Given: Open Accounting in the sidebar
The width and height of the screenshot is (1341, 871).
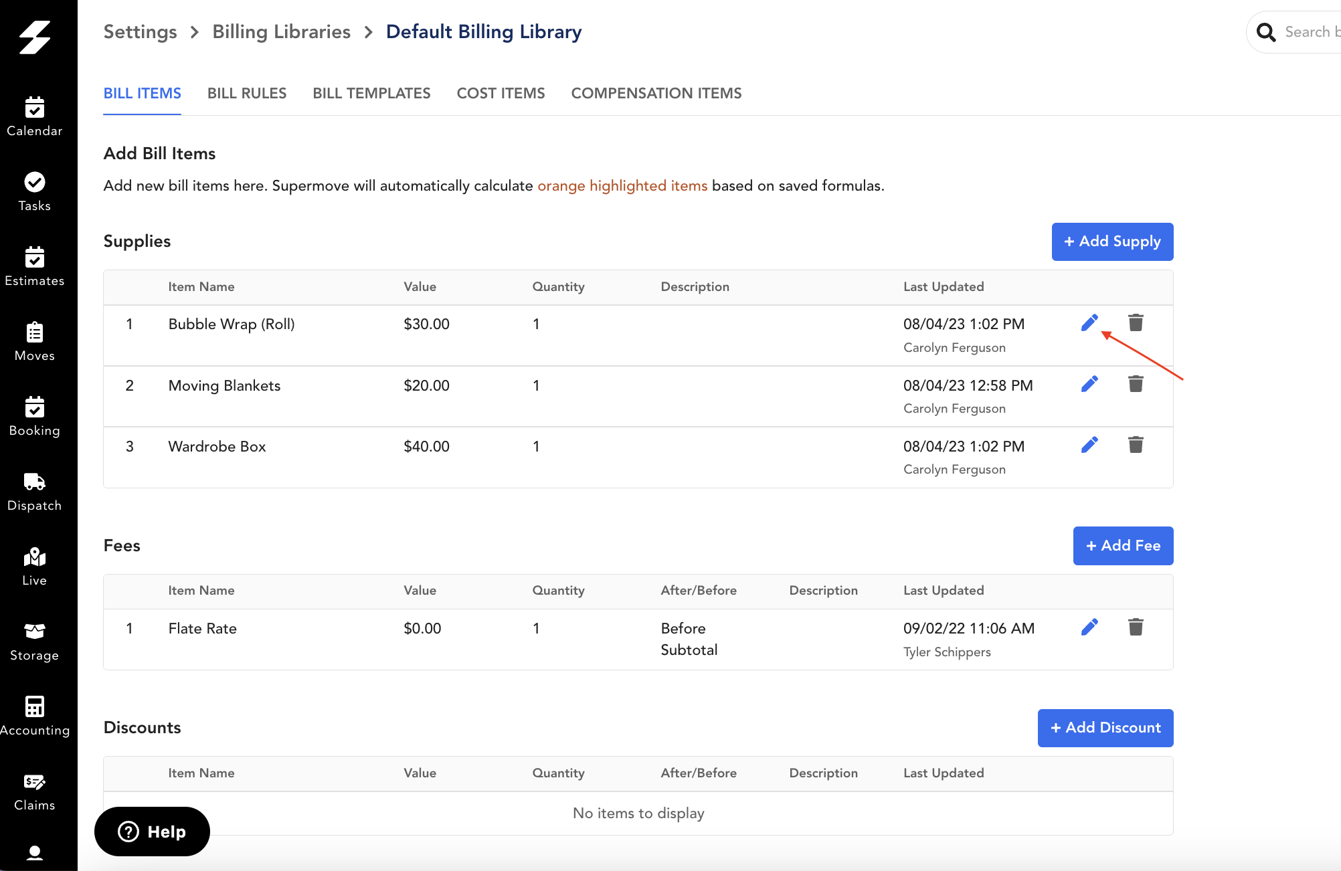Looking at the screenshot, I should pos(35,716).
